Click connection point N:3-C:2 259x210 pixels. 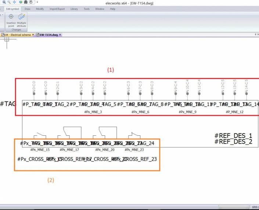point(81,94)
